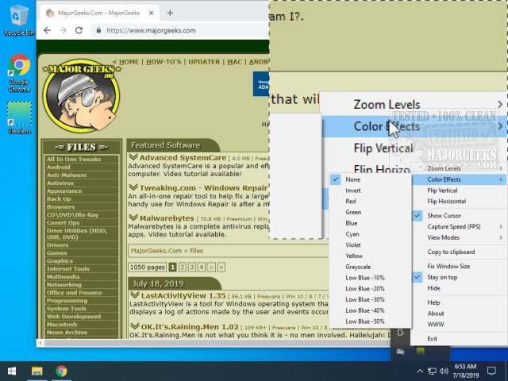508x381 pixels.
Task: Click the next page arrow button
Action: tap(211, 267)
